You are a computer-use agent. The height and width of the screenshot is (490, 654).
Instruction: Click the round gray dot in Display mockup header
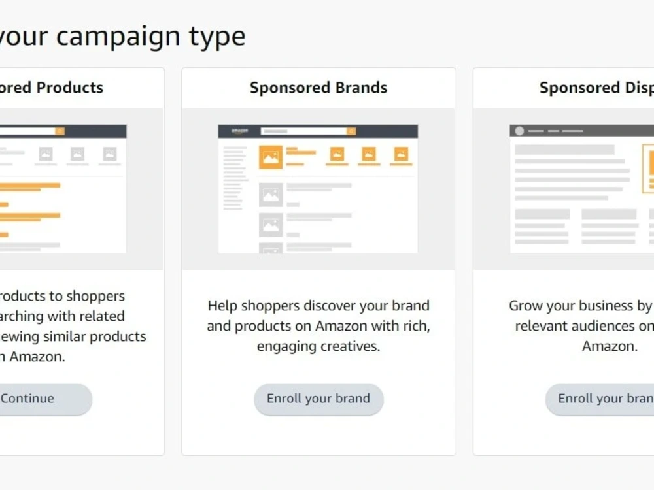point(519,131)
